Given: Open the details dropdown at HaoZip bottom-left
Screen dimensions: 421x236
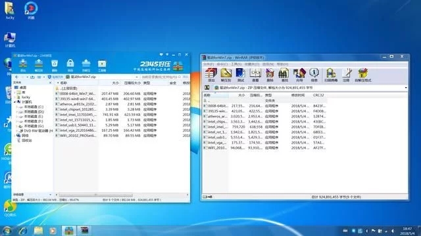Looking at the screenshot, I should [50, 195].
